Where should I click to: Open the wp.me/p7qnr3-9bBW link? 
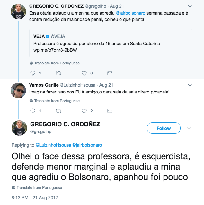[x=55, y=50]
